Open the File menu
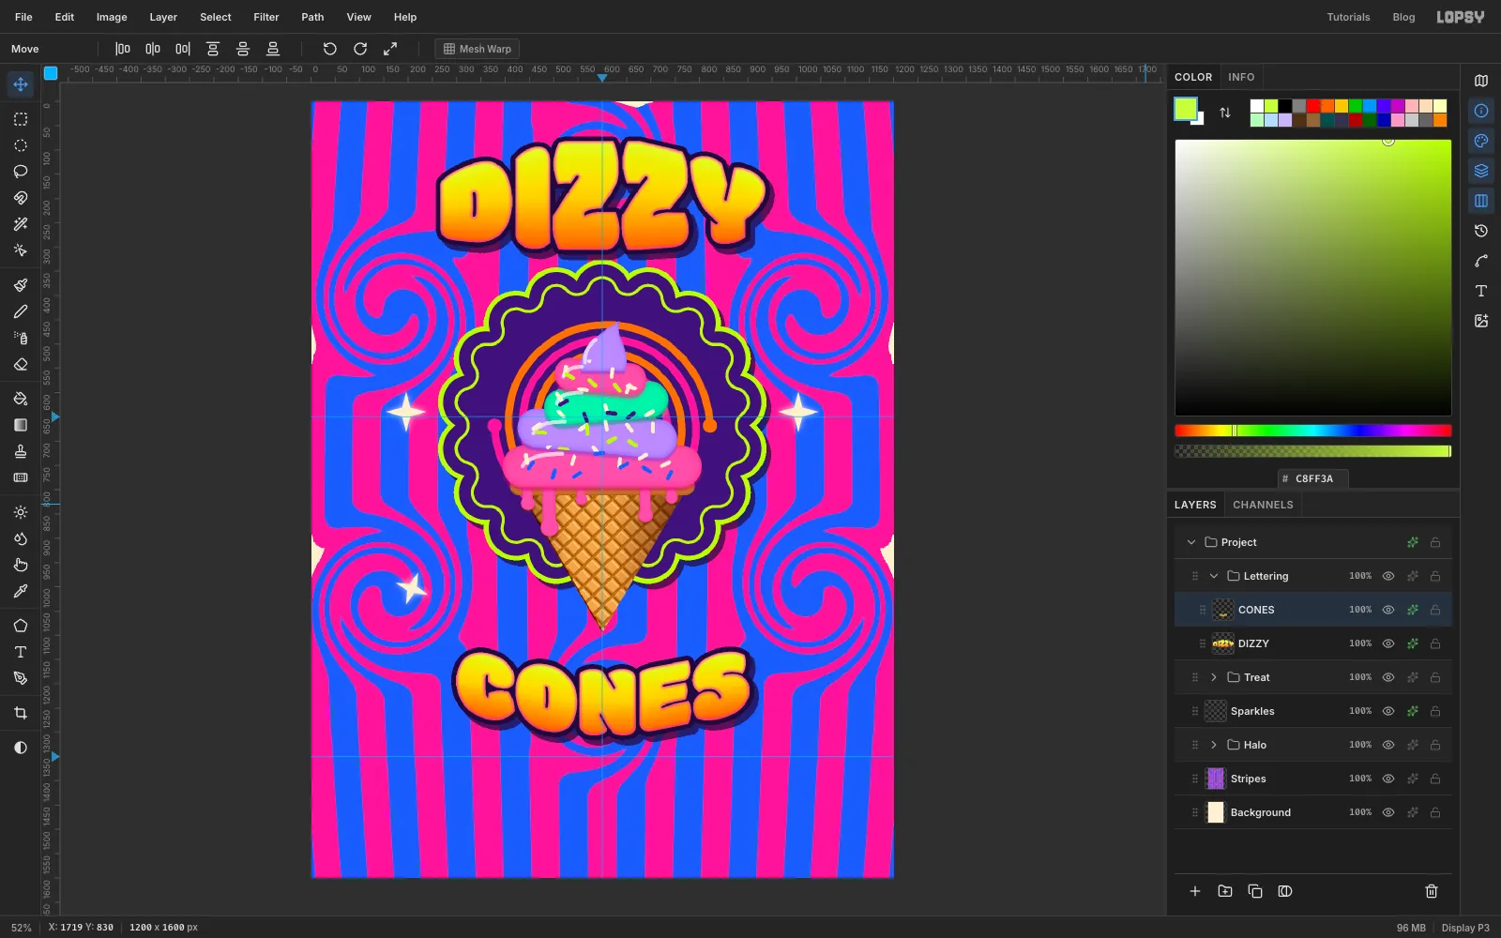The height and width of the screenshot is (938, 1501). 23,17
